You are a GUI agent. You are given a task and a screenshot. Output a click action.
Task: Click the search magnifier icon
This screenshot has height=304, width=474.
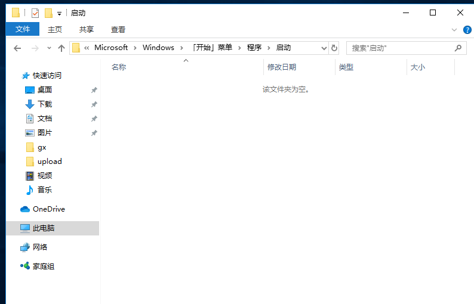pyautogui.click(x=458, y=48)
